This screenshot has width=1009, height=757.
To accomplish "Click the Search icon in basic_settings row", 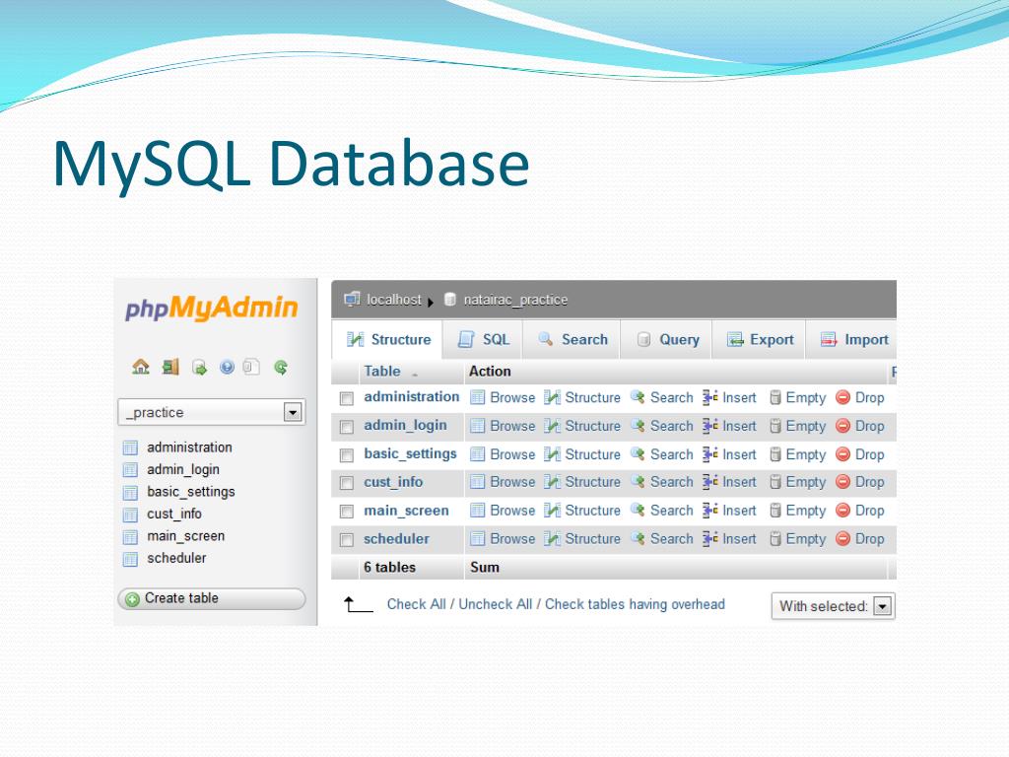I will tap(638, 453).
